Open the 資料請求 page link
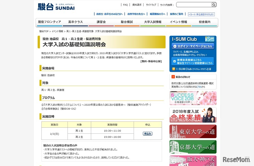 [x=136, y=5]
